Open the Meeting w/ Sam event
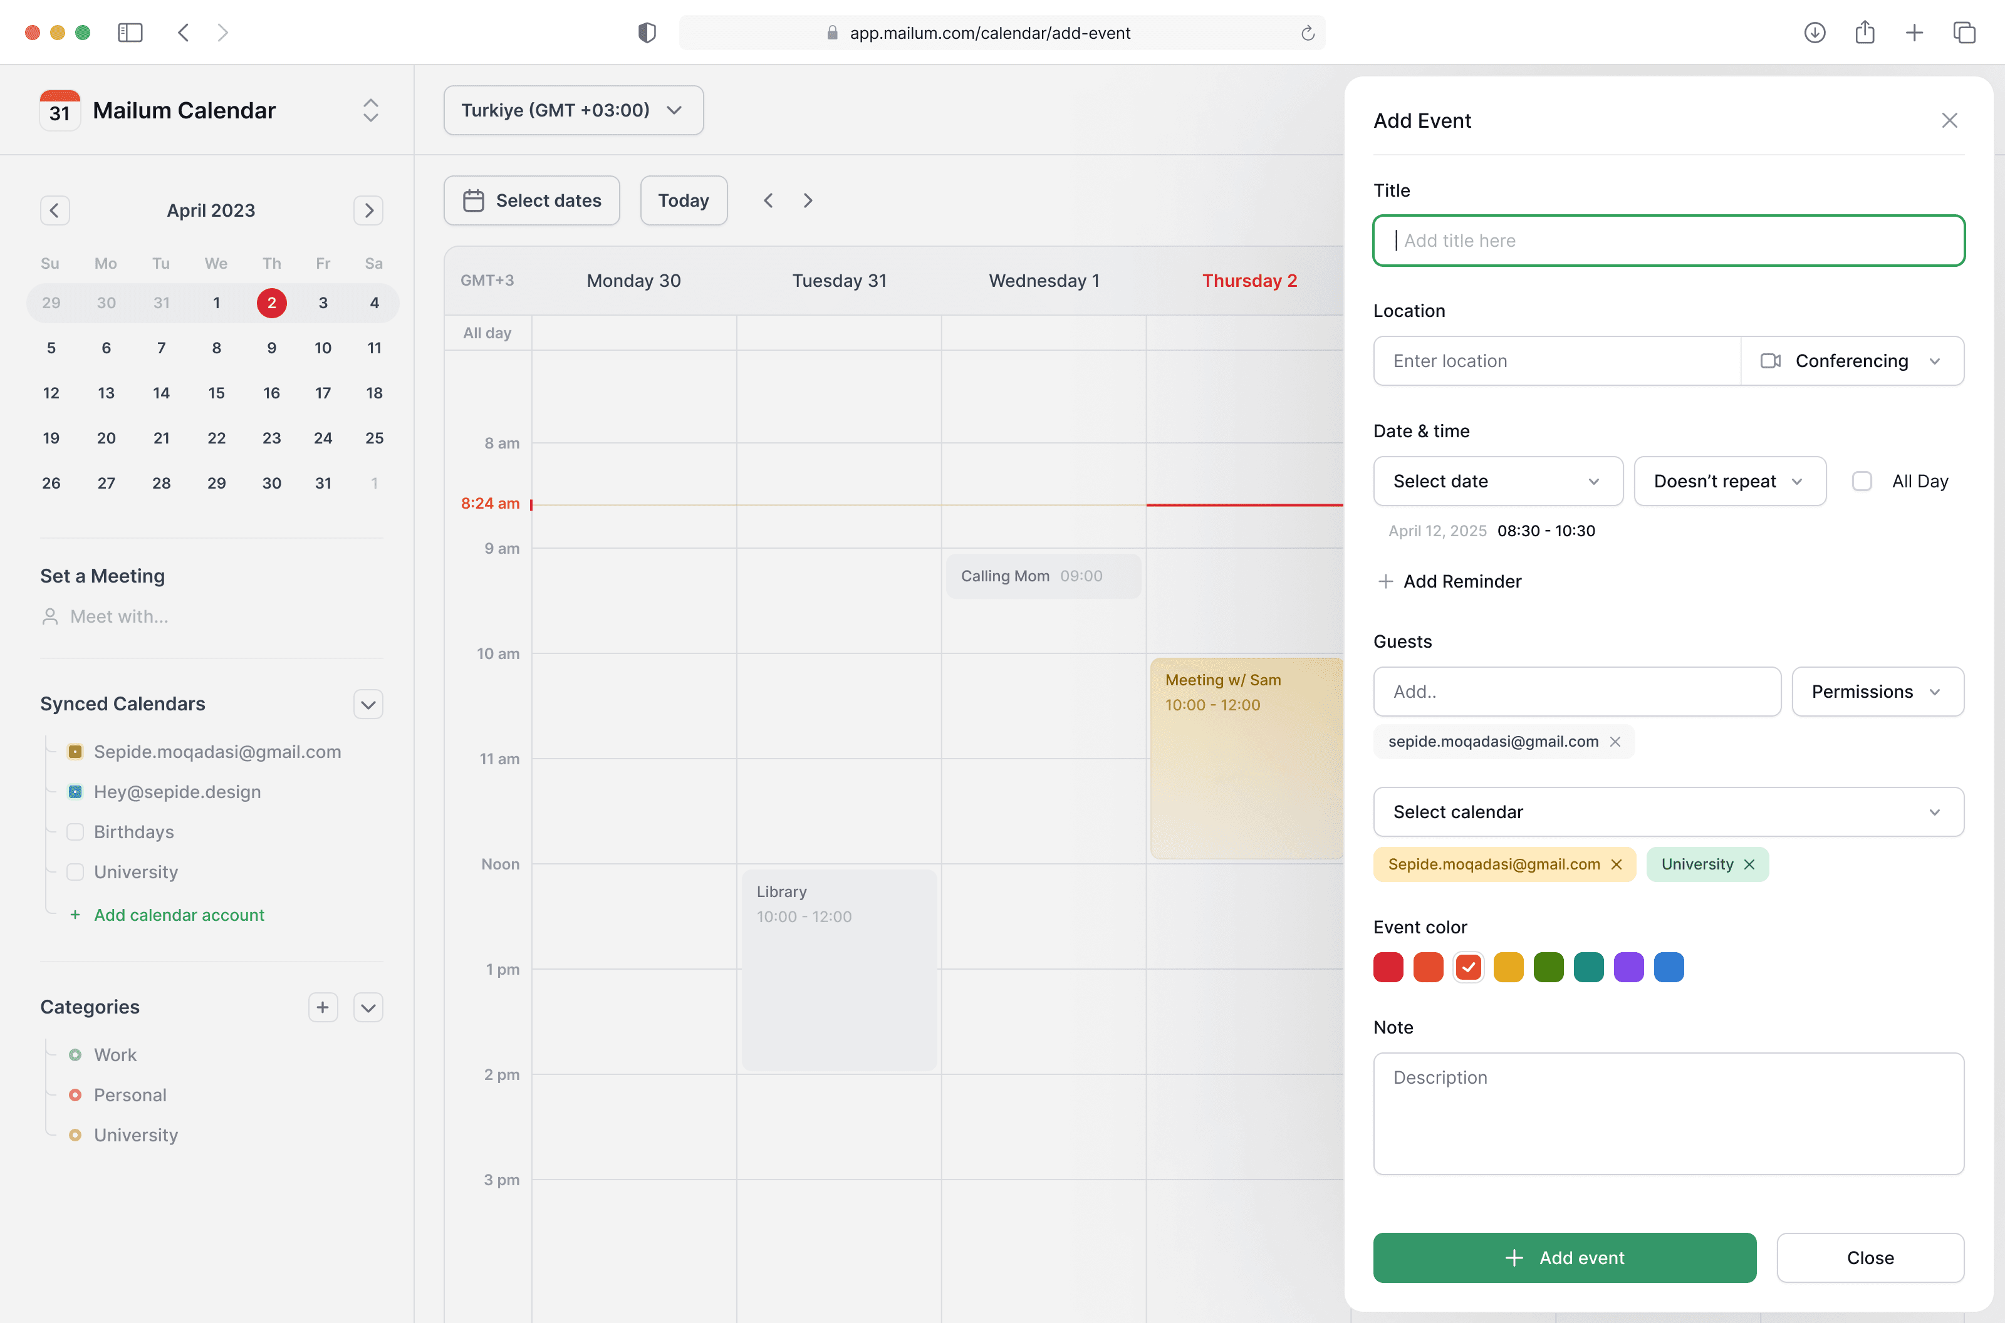 tap(1246, 757)
